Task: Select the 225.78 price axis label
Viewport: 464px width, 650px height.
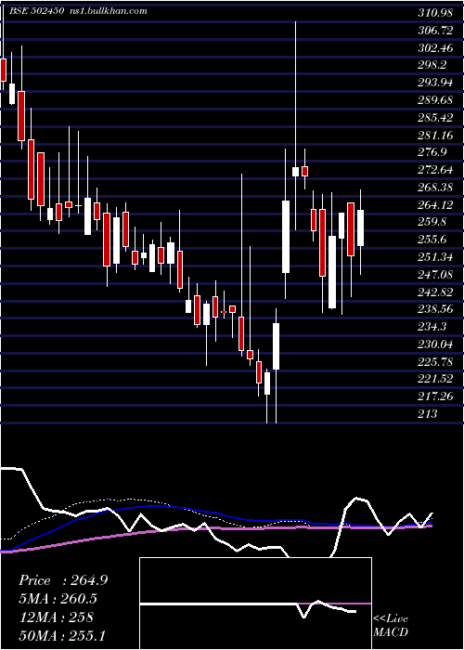Action: pyautogui.click(x=435, y=362)
